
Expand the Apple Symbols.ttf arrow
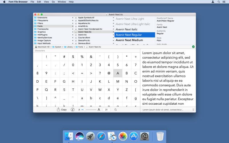tap(113, 17)
